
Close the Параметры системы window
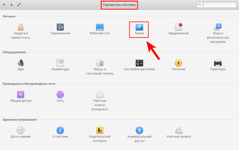pyautogui.click(x=4, y=4)
